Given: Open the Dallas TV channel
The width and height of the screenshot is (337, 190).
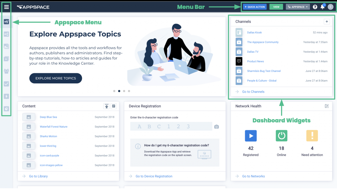Looking at the screenshot, I should [252, 52].
